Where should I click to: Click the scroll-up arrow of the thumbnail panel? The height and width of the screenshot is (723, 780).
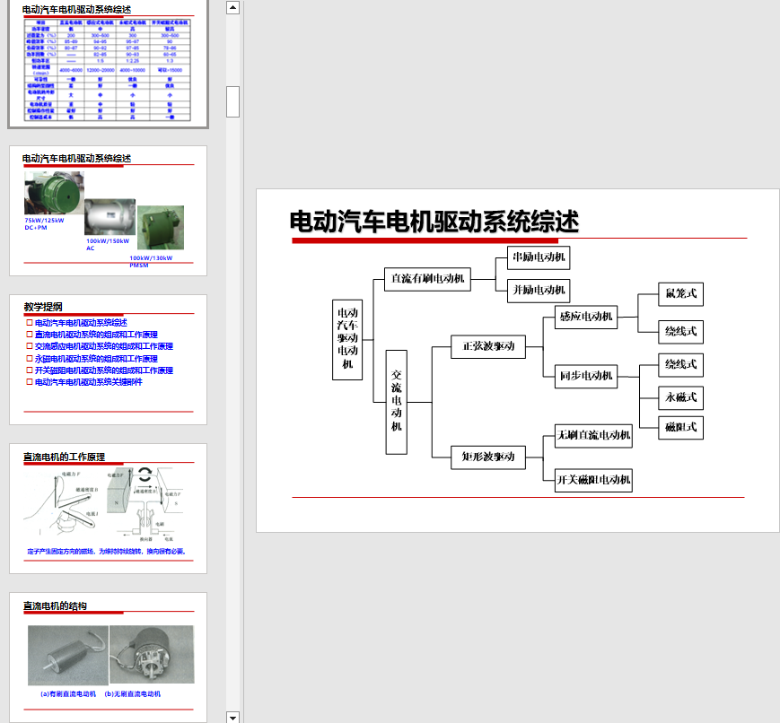pos(232,7)
